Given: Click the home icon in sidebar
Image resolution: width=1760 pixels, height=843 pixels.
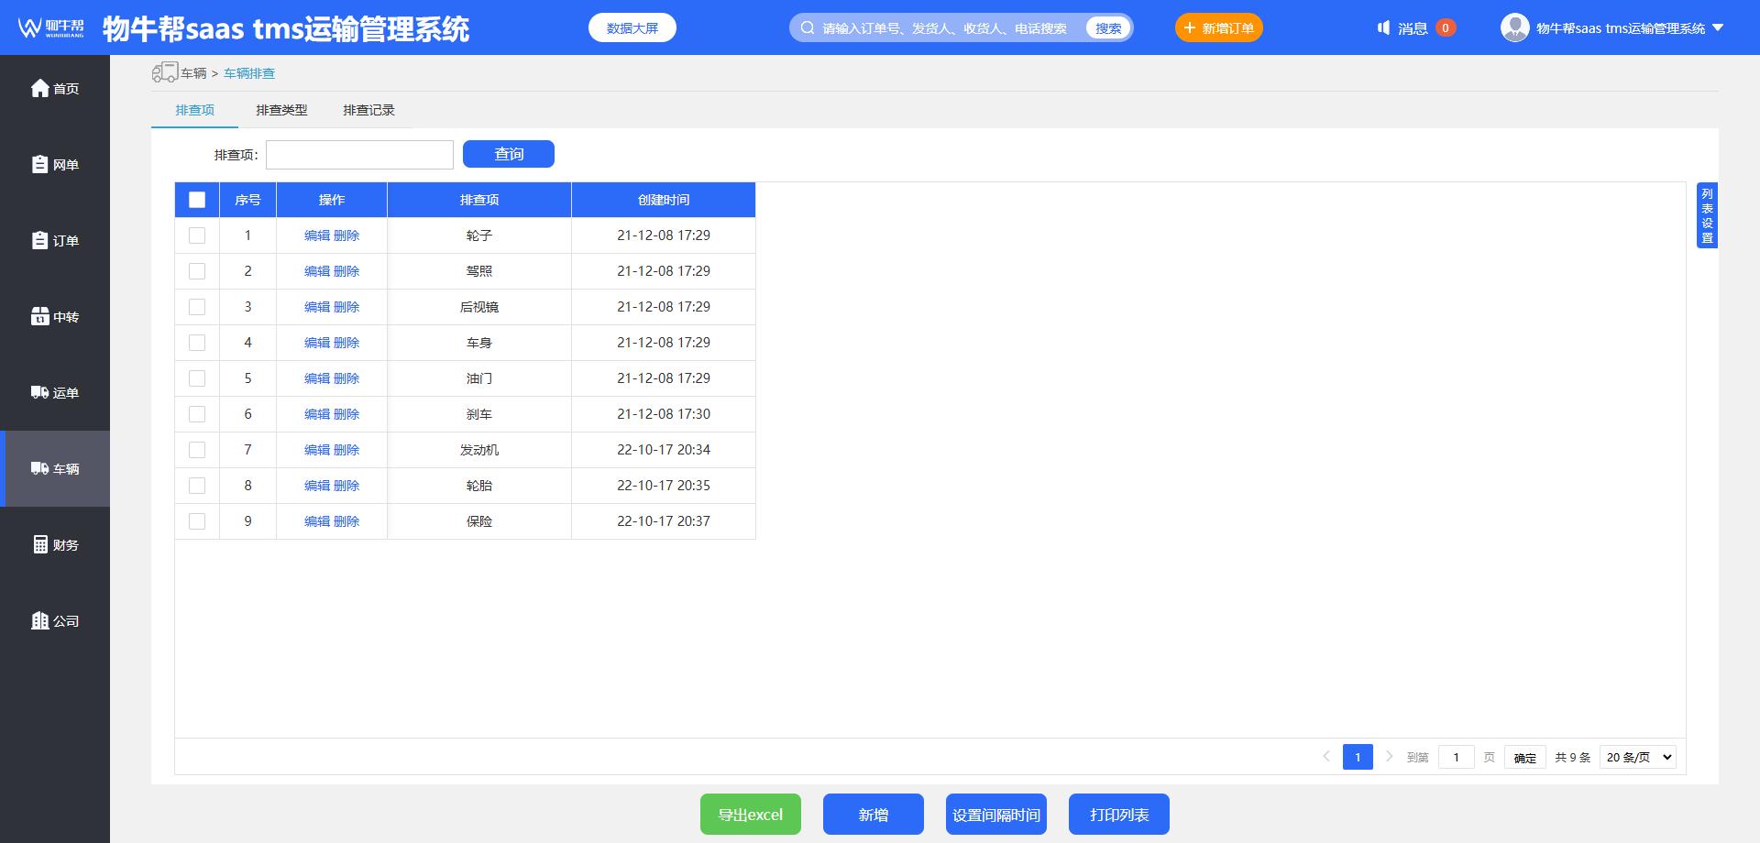Looking at the screenshot, I should click(40, 88).
